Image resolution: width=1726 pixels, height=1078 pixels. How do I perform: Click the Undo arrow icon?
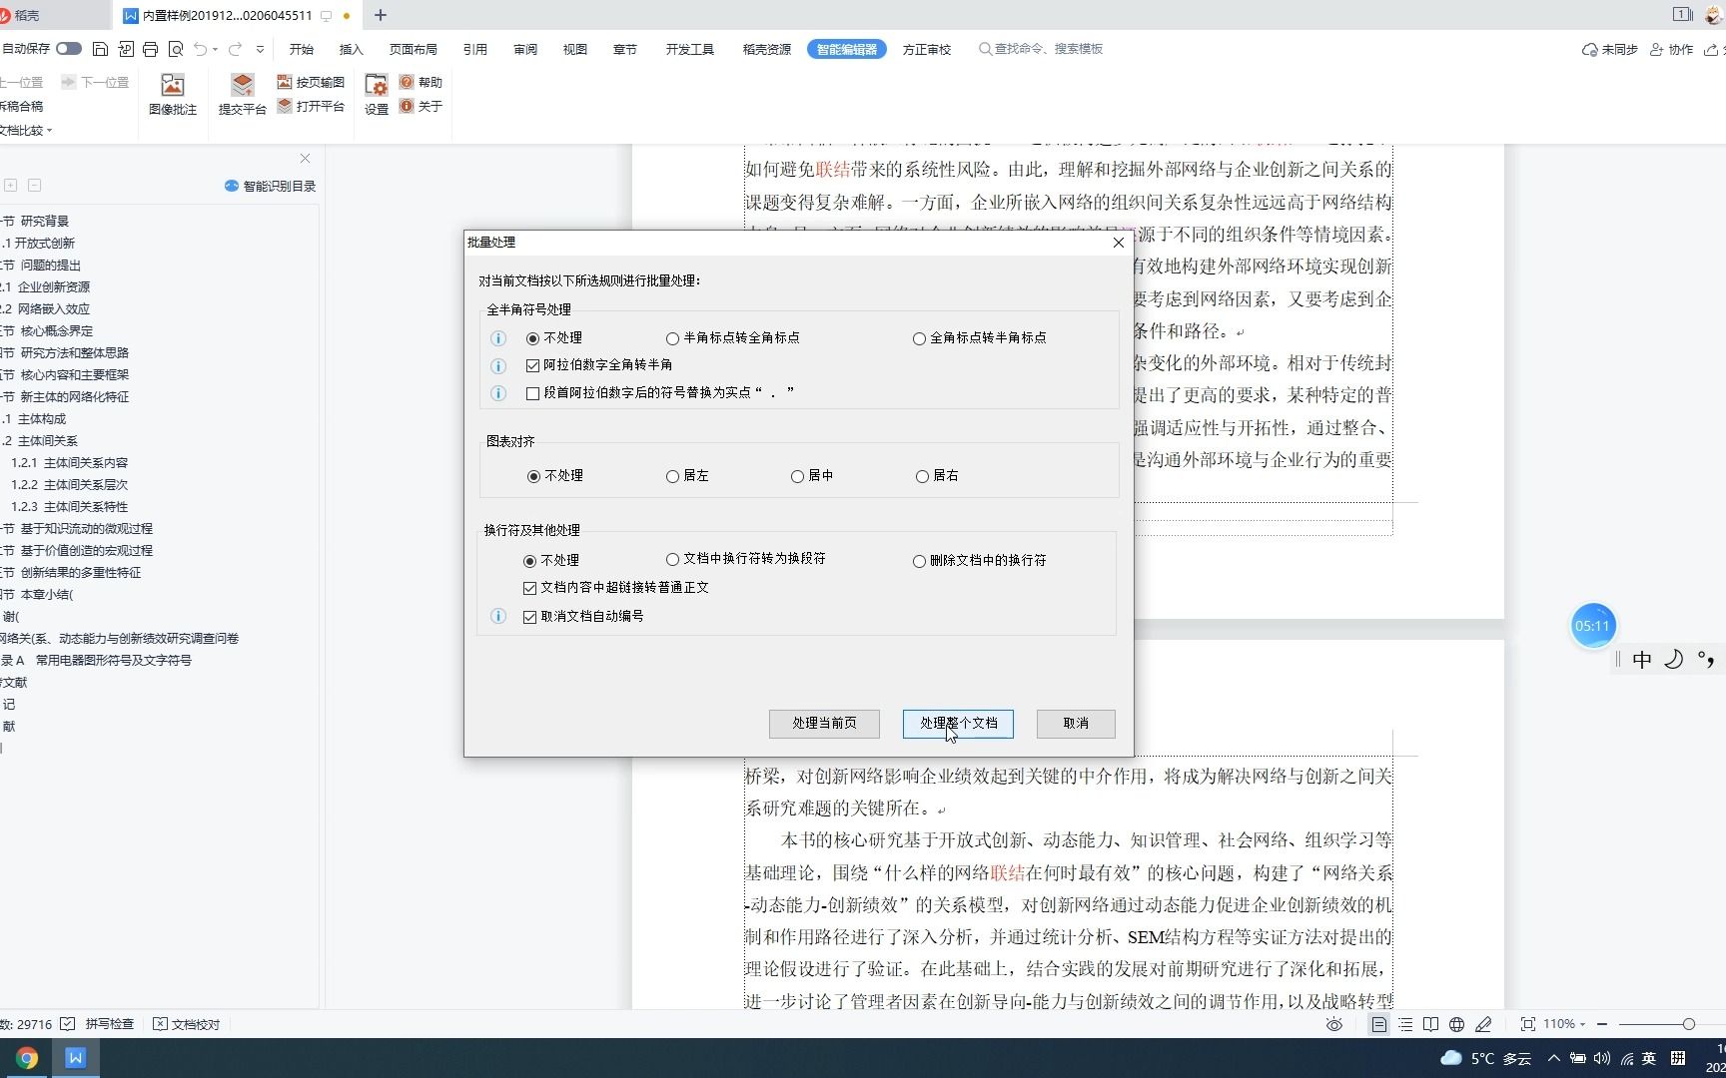pyautogui.click(x=200, y=49)
